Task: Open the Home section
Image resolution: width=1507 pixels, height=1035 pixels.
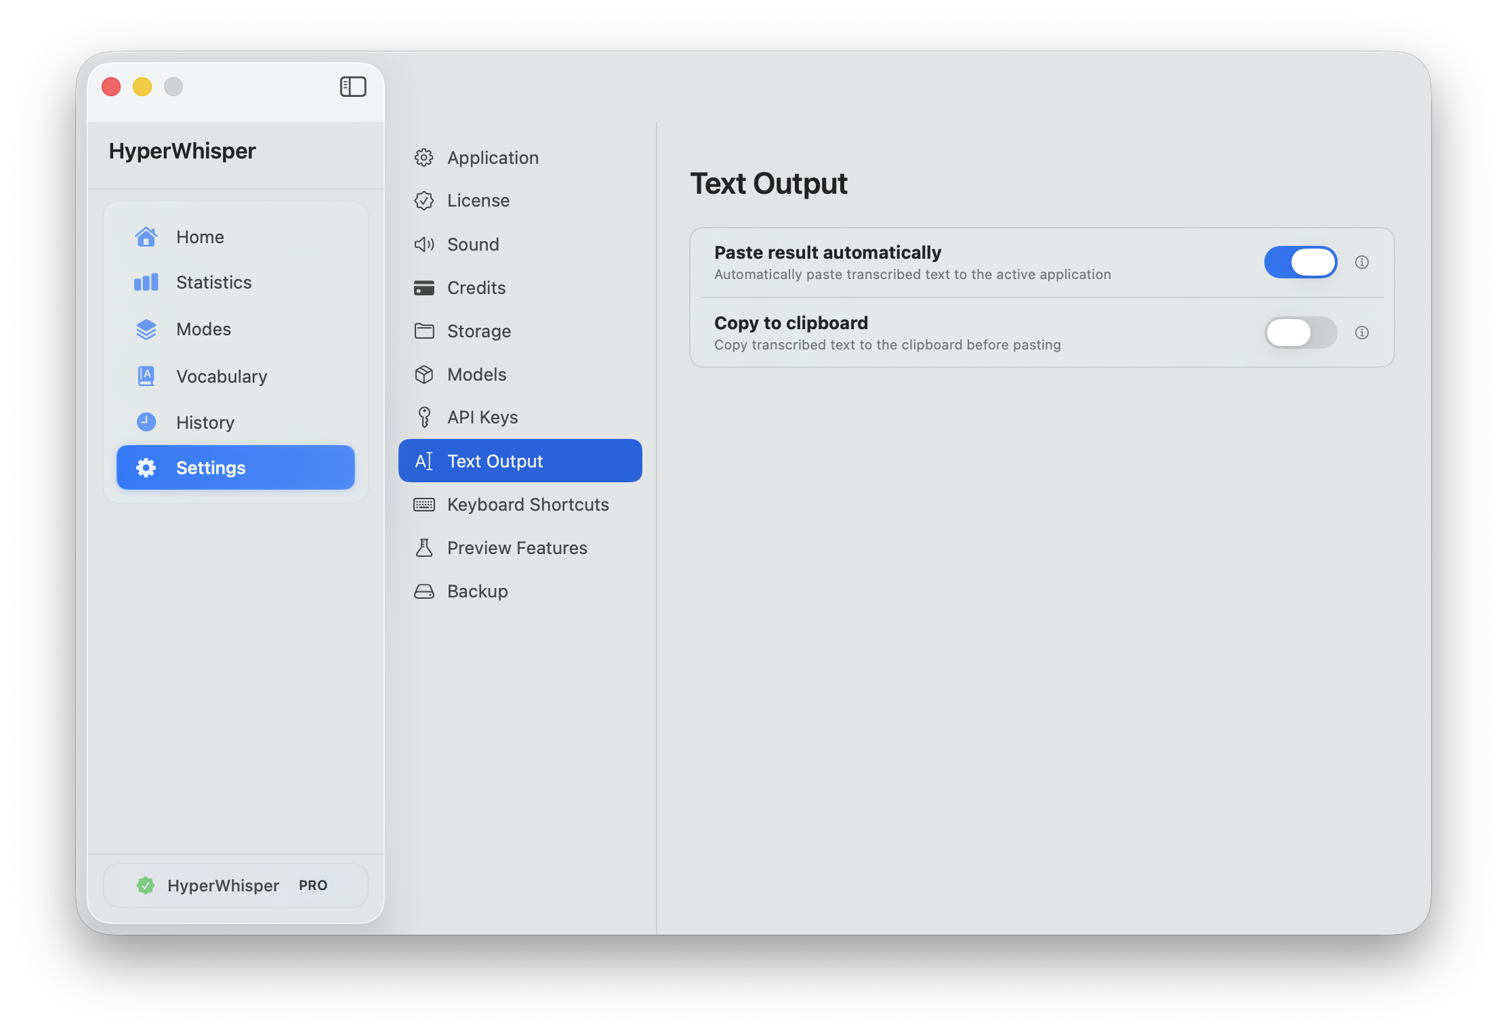Action: [236, 237]
